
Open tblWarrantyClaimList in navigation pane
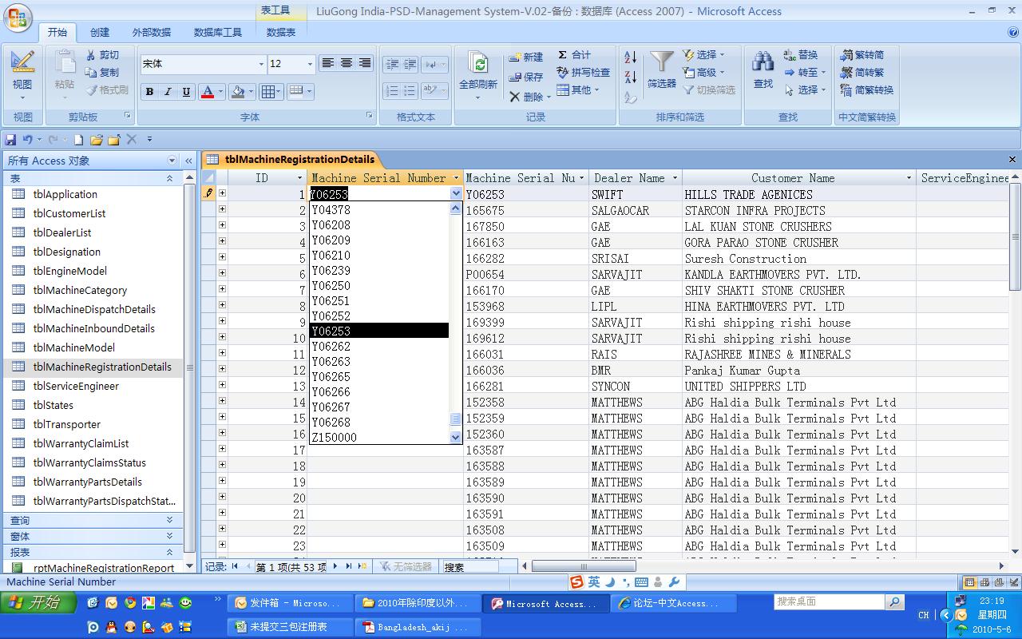coord(81,443)
